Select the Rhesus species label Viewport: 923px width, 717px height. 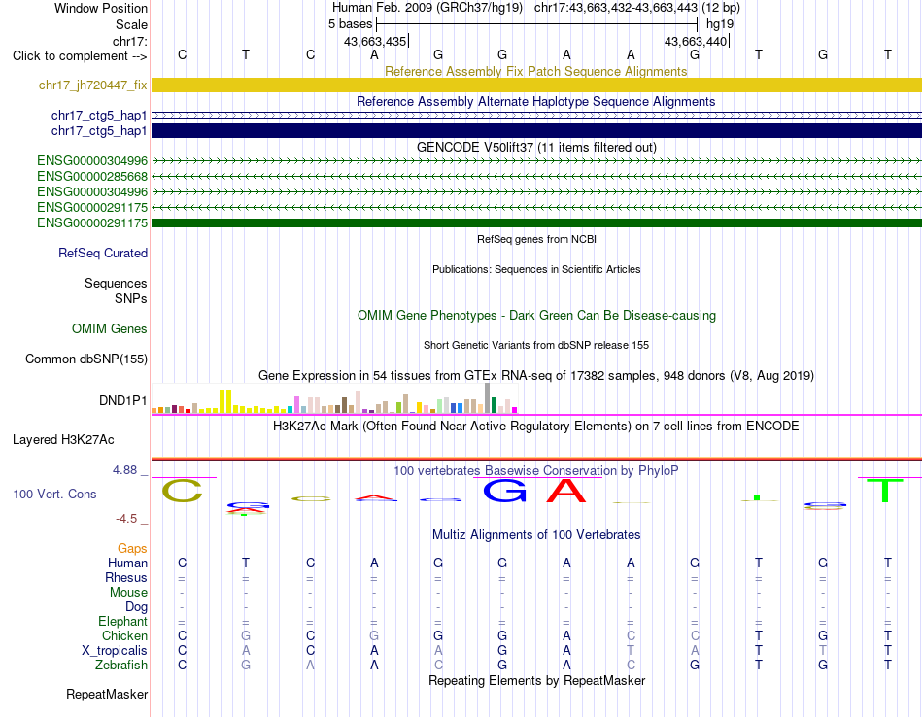point(126,578)
